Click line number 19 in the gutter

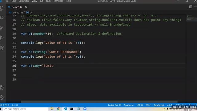pyautogui.click(x=14, y=34)
